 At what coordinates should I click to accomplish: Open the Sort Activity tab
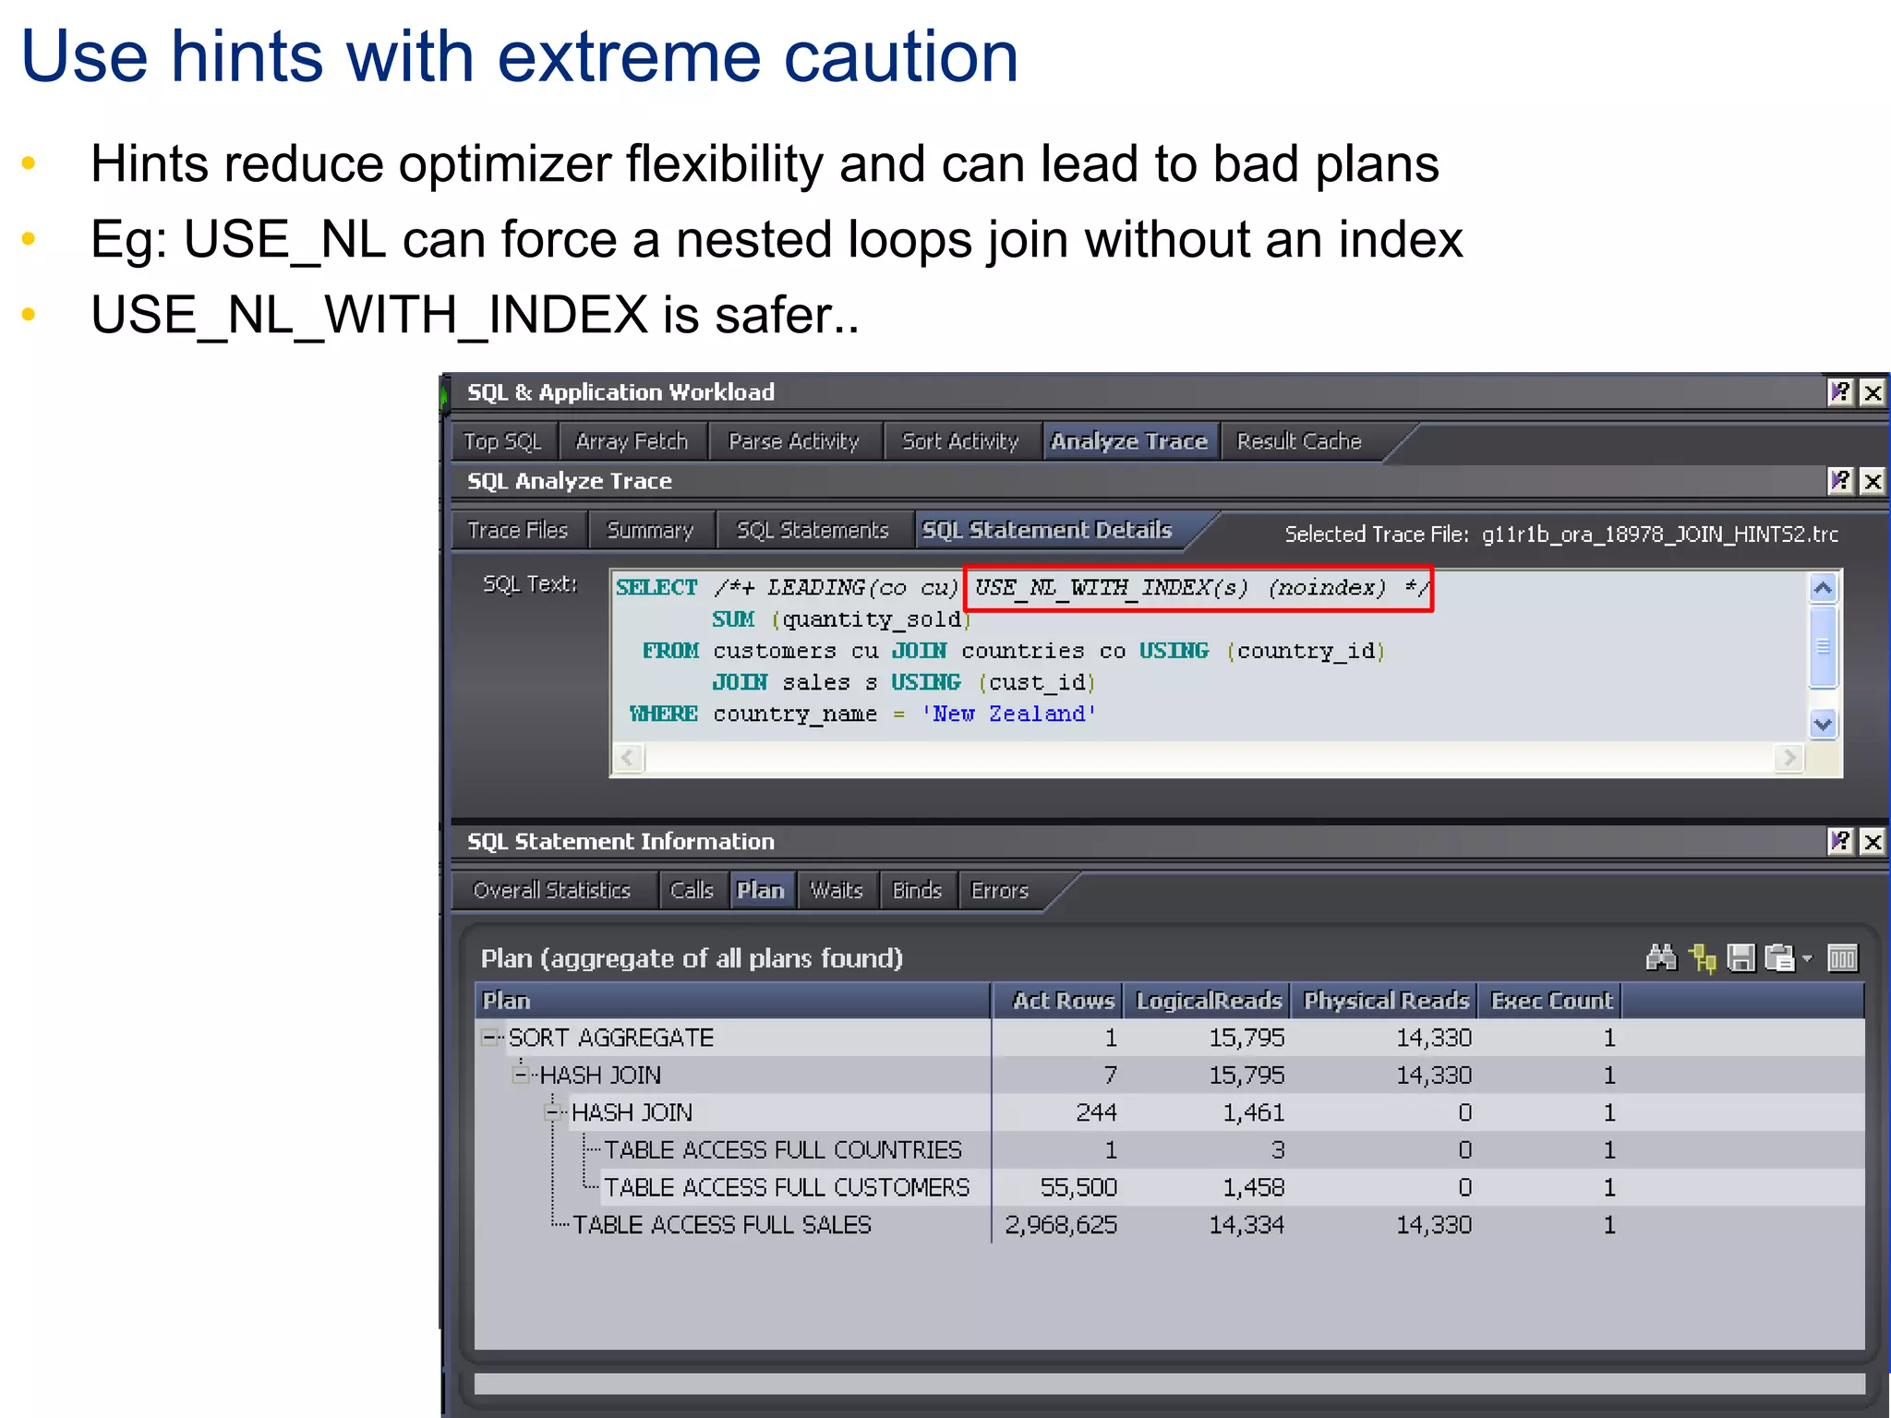pos(960,441)
